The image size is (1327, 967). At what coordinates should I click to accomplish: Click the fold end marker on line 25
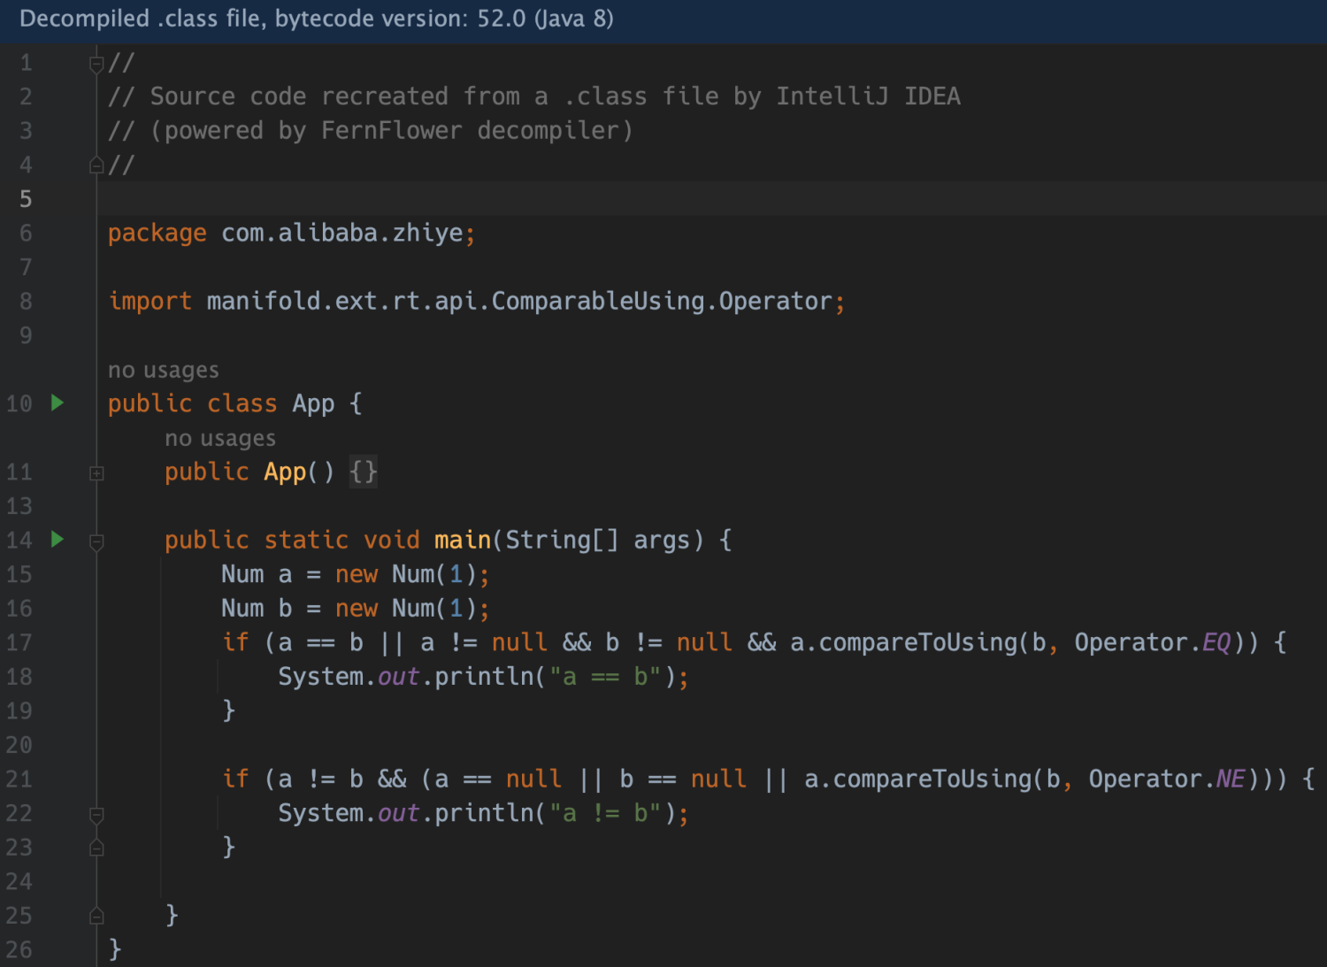[96, 916]
